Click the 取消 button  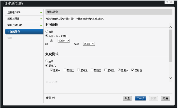click(165, 98)
